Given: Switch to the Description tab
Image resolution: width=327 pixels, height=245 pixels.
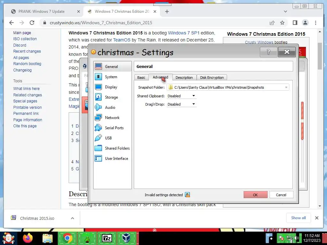Looking at the screenshot, I should [184, 78].
